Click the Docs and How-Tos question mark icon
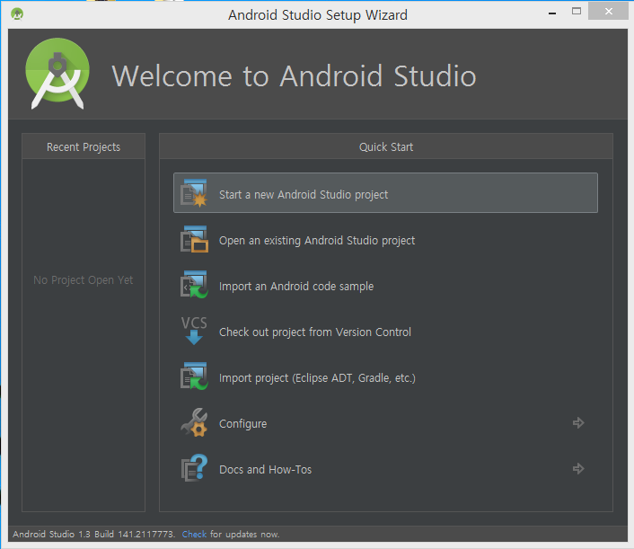 (x=194, y=468)
